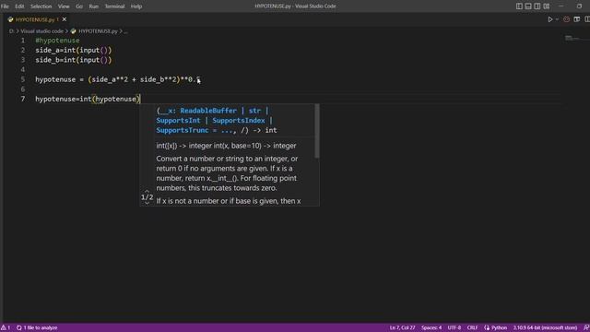This screenshot has width=590, height=332.
Task: Click 'Visual studio code' breadcrumb folder
Action: (41, 31)
